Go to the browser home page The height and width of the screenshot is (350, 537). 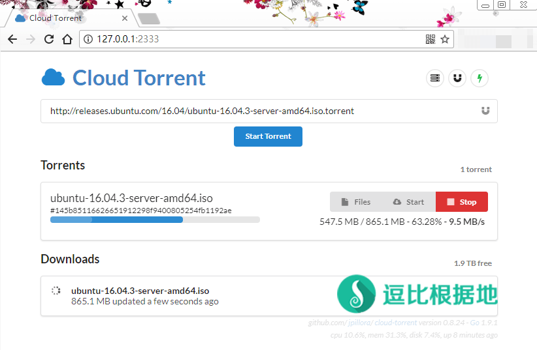(x=67, y=39)
